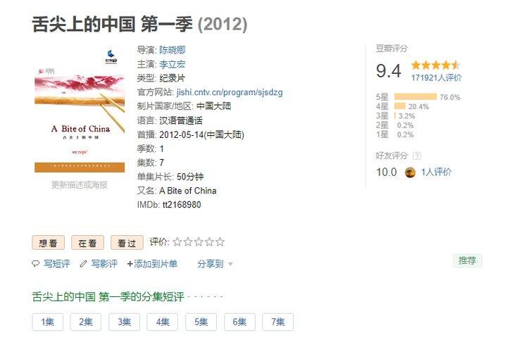Mark as 在看
This screenshot has height=347, width=507.
pos(87,243)
